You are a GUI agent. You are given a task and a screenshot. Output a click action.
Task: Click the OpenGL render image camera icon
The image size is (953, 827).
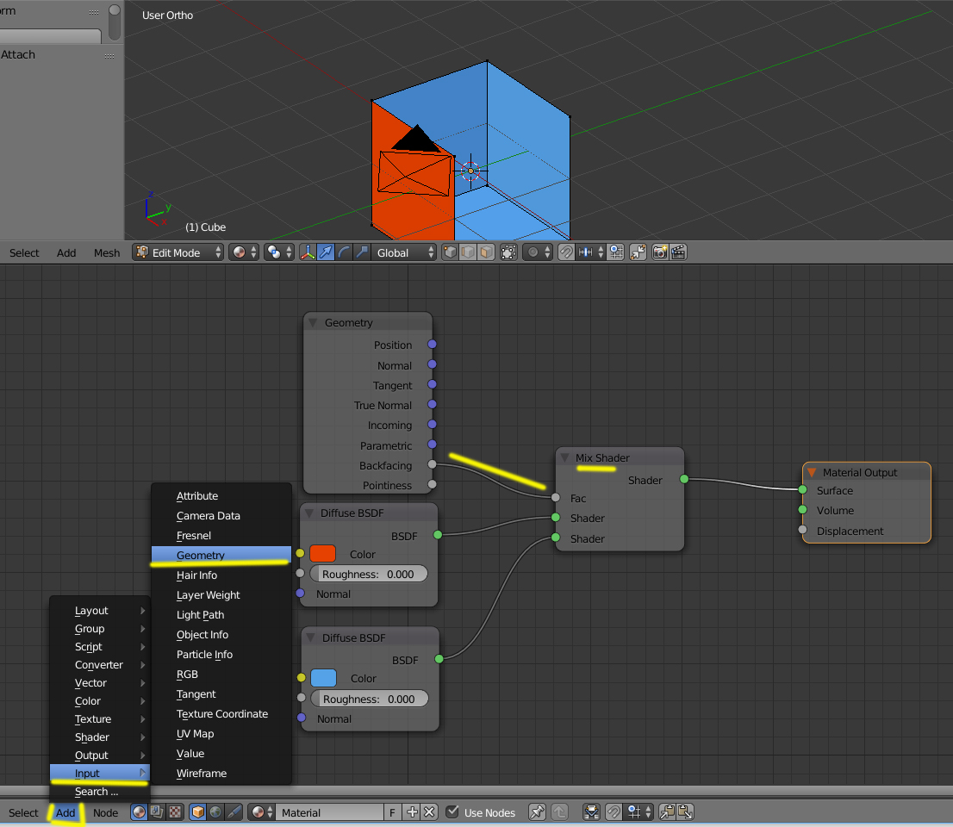[x=660, y=252]
